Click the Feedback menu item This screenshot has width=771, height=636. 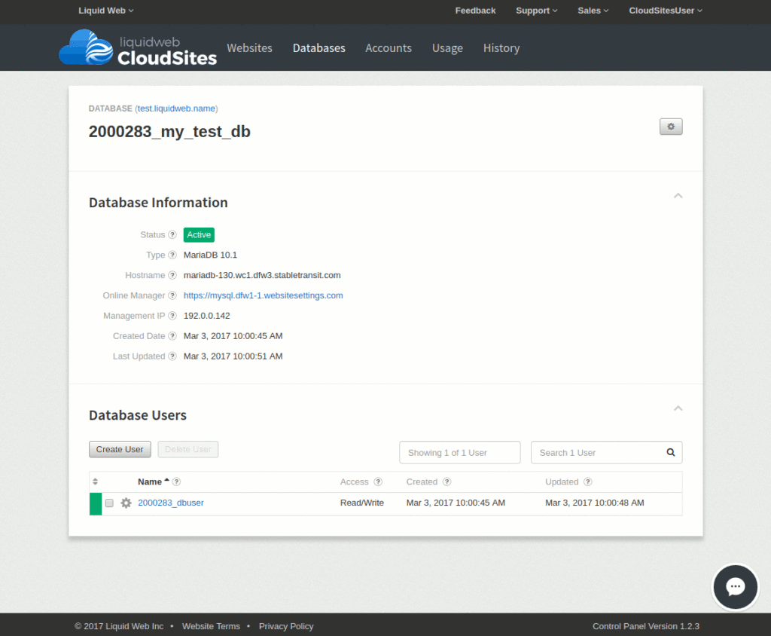click(x=475, y=11)
